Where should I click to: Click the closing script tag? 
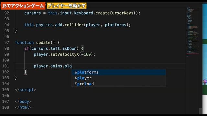[25, 90]
